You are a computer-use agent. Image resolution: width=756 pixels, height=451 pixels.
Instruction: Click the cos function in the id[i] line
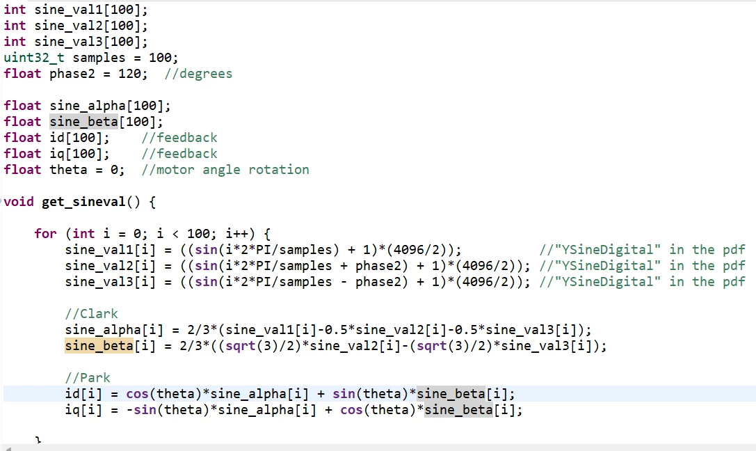(x=138, y=394)
